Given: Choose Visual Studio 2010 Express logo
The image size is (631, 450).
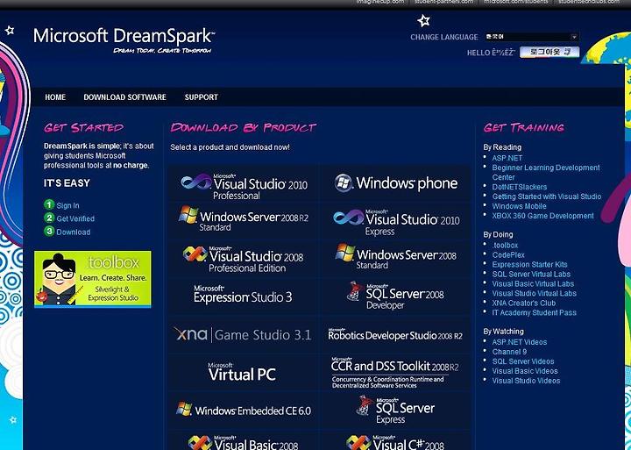Looking at the screenshot, I should tap(396, 222).
